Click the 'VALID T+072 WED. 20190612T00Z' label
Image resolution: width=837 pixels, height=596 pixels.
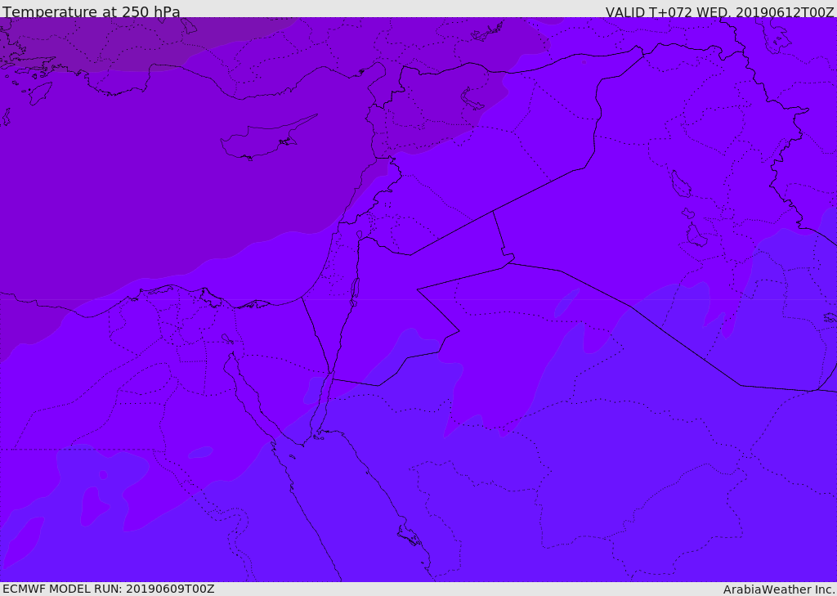point(719,11)
